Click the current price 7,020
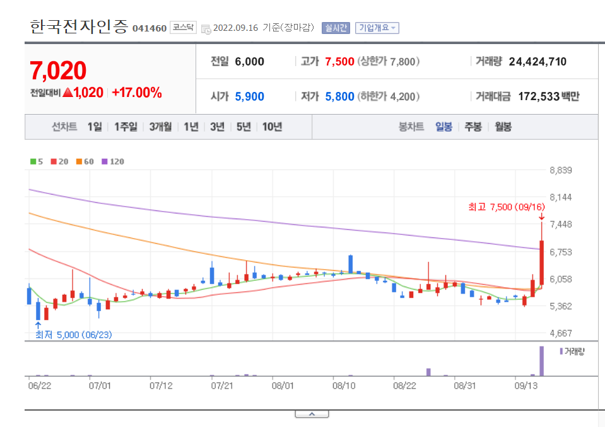This screenshot has height=427, width=605. 58,71
